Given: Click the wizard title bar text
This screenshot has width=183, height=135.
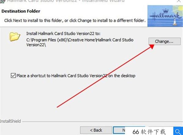Looking at the screenshot, I should point(66,1).
